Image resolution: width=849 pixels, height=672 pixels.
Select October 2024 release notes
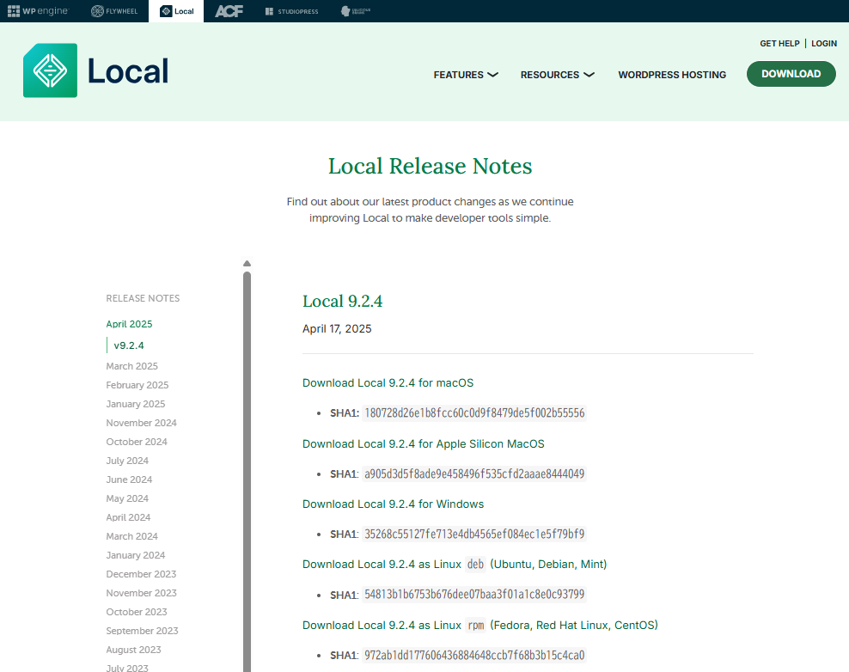click(x=137, y=442)
